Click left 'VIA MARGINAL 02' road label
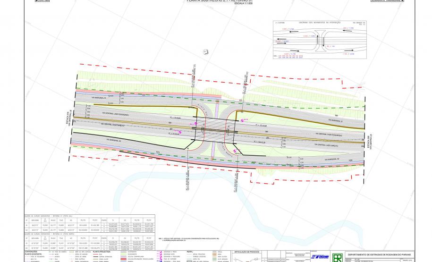This screenshot has width=432, height=262. [x=114, y=140]
